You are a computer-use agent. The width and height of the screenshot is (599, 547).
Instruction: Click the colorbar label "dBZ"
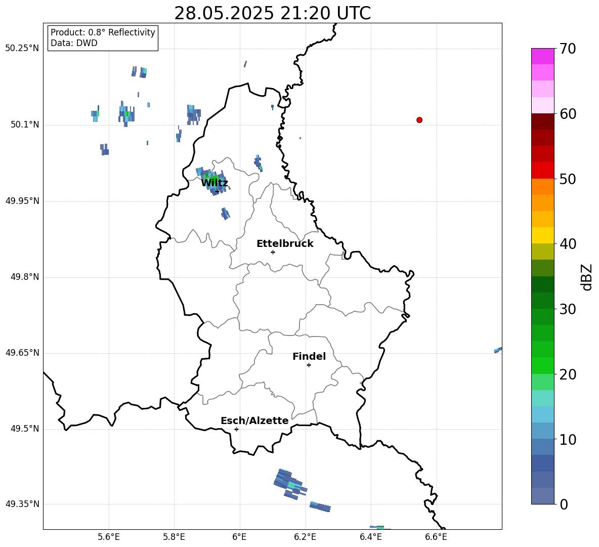pyautogui.click(x=586, y=277)
